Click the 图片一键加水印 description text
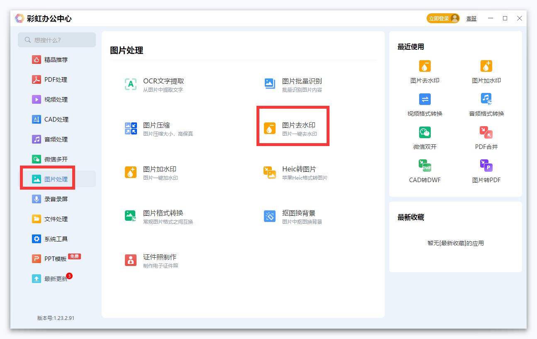Viewport: 537px width, 339px height. [161, 178]
